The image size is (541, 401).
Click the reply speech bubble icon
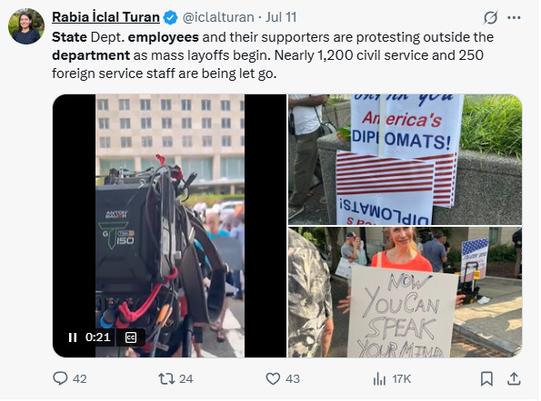click(x=60, y=378)
